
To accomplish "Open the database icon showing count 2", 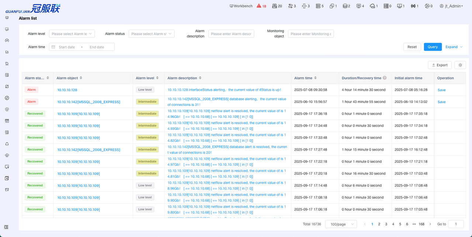I will [345, 6].
